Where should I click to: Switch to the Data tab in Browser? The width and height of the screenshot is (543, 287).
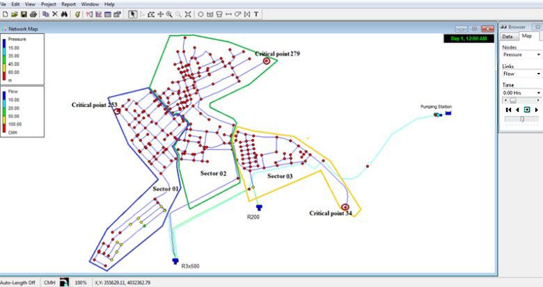(507, 36)
